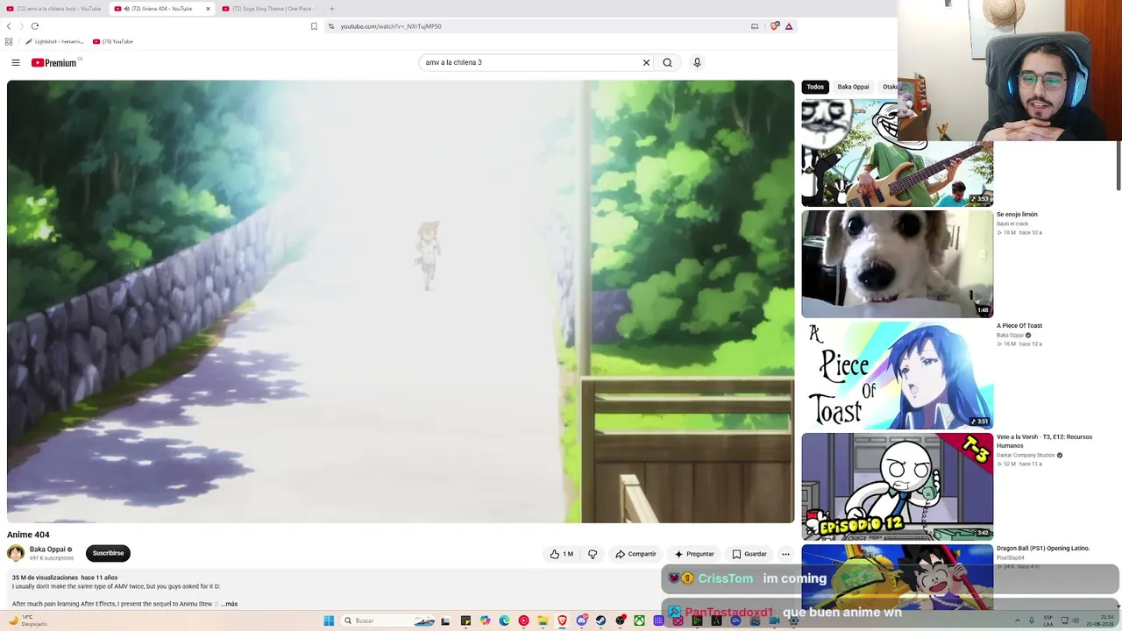Open the bass guitar troll-face video thumbnail
The image size is (1122, 631).
(897, 152)
